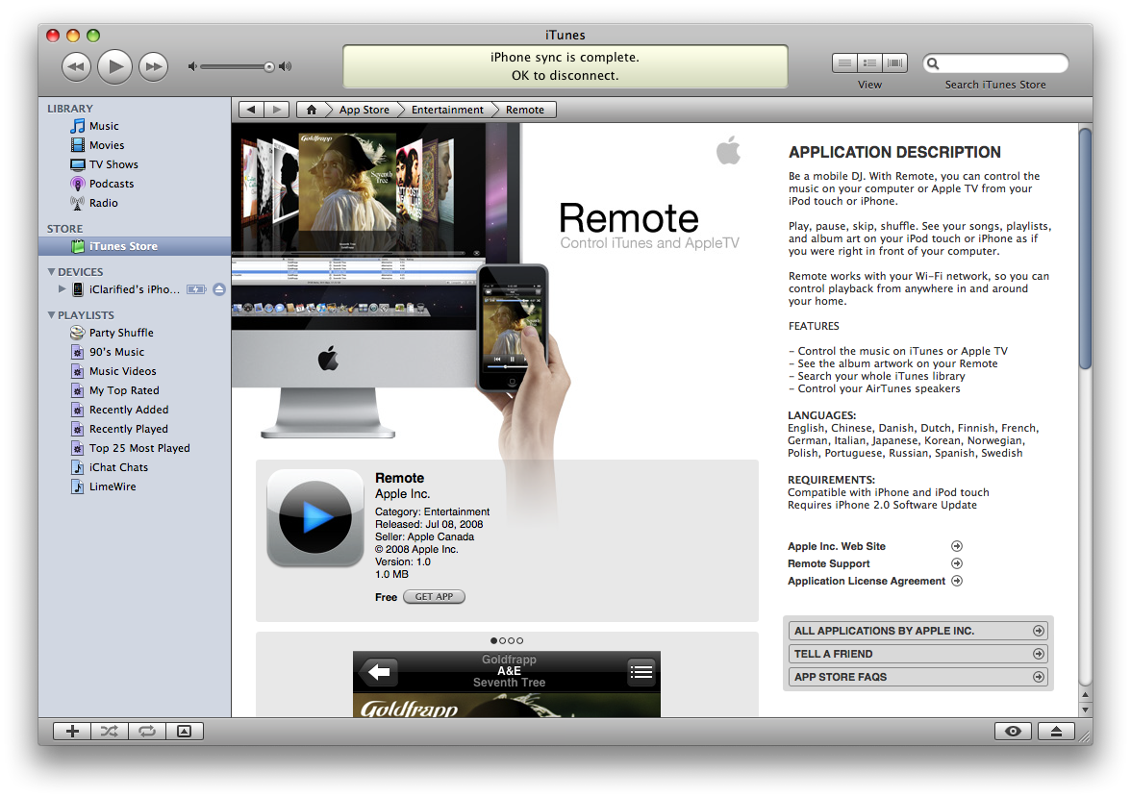Click the high-volume speaker icon

pyautogui.click(x=286, y=67)
